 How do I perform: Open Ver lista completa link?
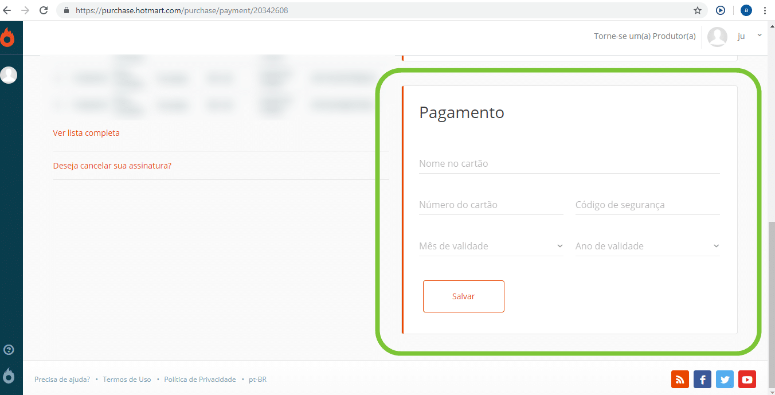[x=86, y=133]
